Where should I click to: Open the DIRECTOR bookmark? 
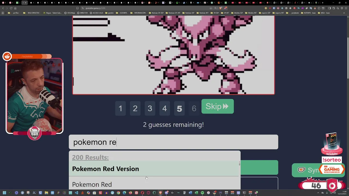[82, 13]
